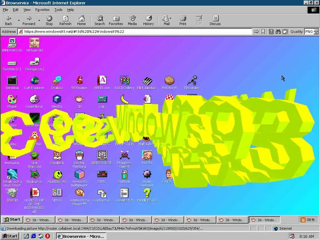320x240 pixels.
Task: Open the Potato yt icon
Action: pos(169,82)
